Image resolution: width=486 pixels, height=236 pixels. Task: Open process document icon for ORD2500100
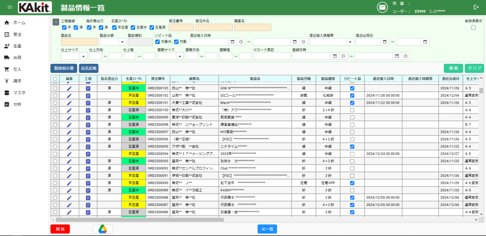click(x=88, y=110)
